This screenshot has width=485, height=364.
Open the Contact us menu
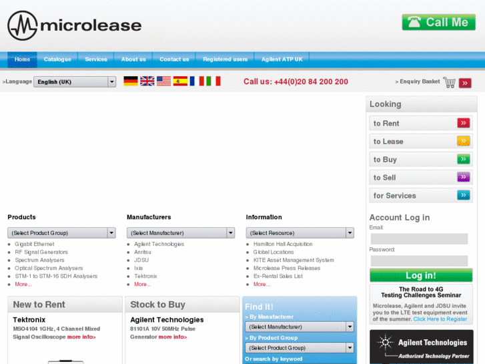[174, 59]
